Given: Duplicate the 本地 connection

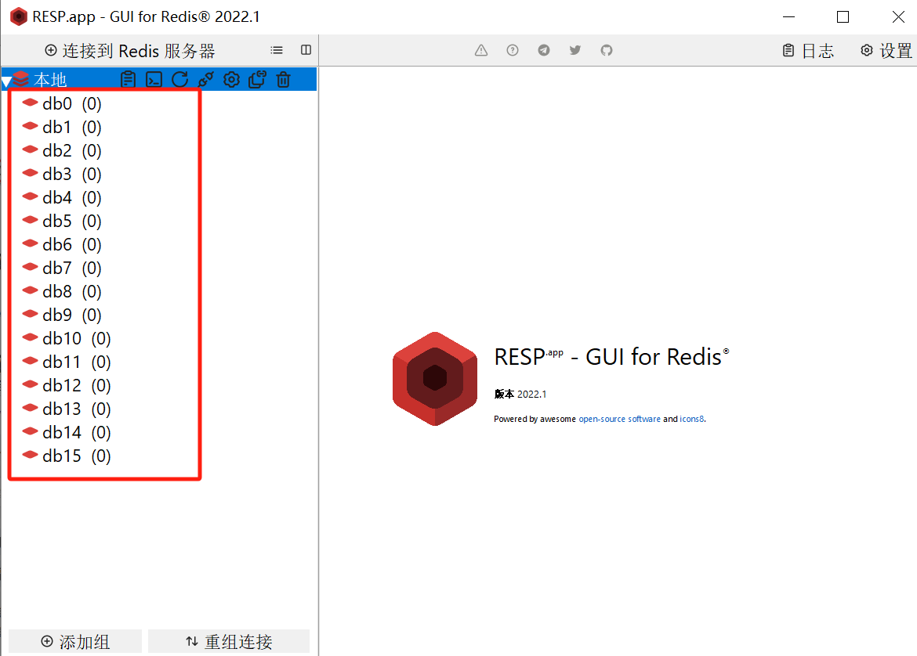Looking at the screenshot, I should tap(257, 79).
